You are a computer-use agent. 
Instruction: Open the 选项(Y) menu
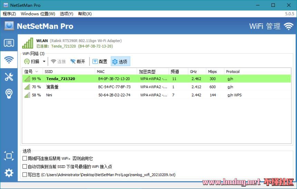pyautogui.click(x=66, y=14)
